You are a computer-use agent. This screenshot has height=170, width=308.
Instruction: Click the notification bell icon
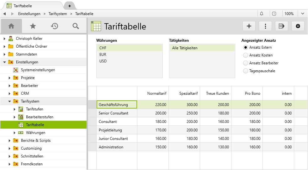click(x=262, y=14)
